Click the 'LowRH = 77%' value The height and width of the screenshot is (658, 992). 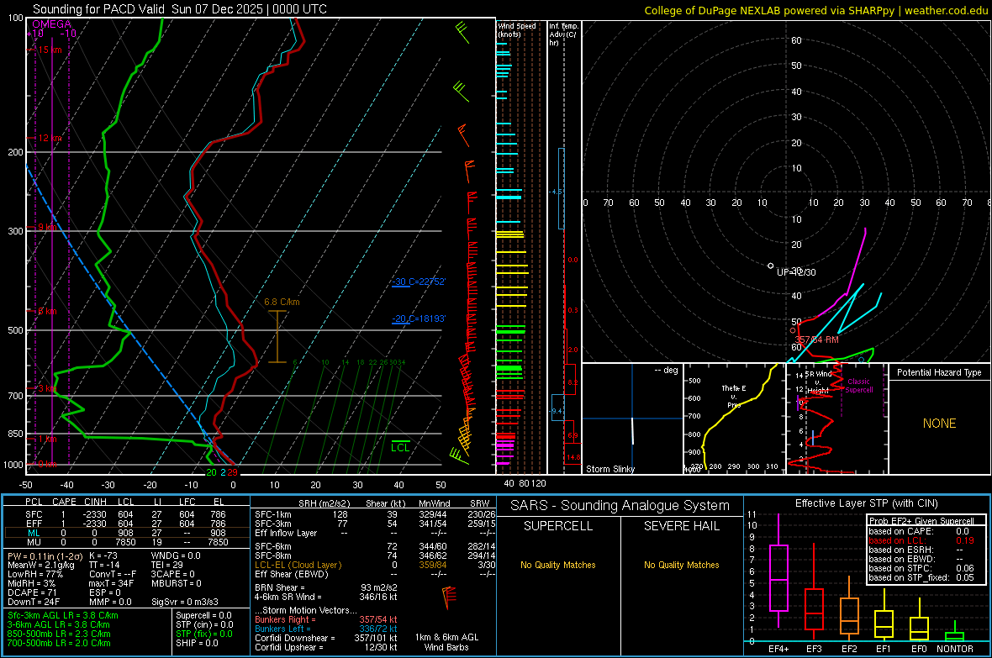[x=35, y=575]
